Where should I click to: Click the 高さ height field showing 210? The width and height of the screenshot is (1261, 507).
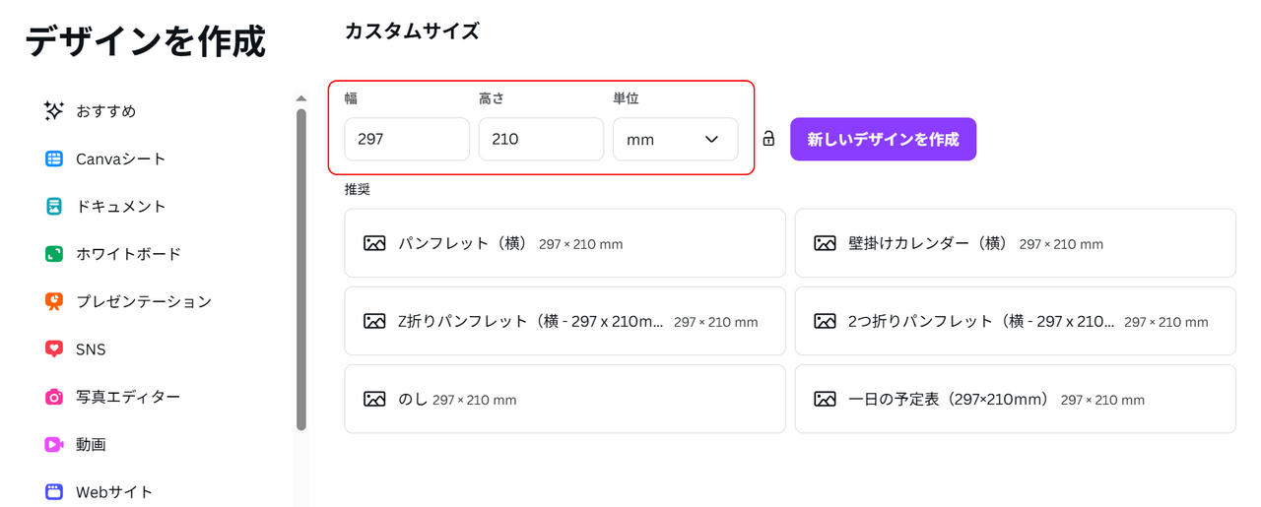point(541,139)
